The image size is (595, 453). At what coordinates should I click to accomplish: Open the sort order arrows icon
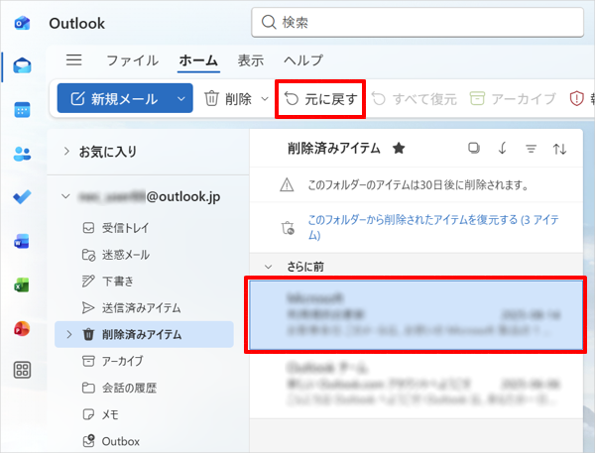pyautogui.click(x=559, y=149)
